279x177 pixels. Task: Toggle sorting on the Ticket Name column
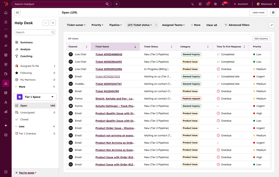[135, 47]
